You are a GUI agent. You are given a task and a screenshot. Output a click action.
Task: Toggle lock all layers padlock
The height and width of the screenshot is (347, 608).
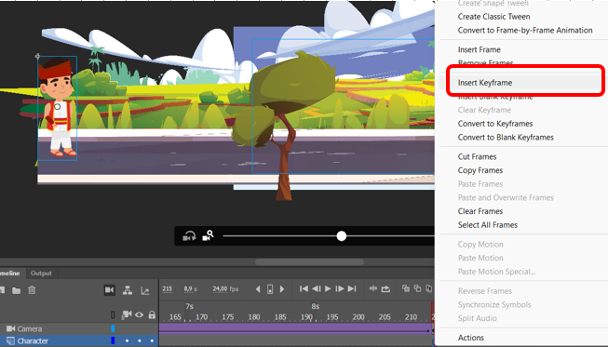click(x=152, y=314)
